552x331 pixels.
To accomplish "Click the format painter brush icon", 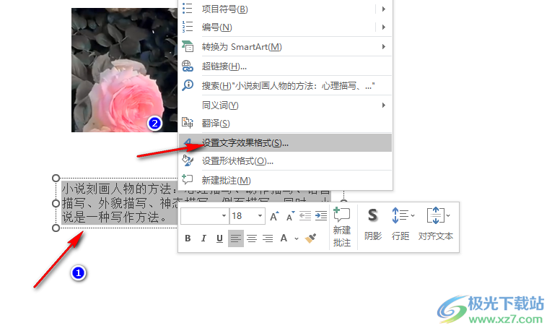I will (311, 238).
